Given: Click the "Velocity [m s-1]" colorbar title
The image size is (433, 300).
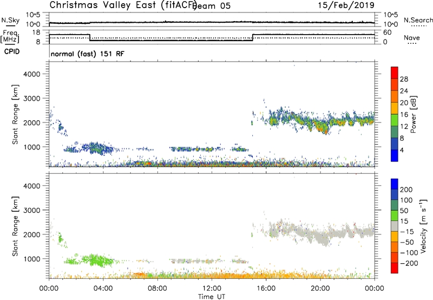Looking at the screenshot, I should [x=423, y=226].
